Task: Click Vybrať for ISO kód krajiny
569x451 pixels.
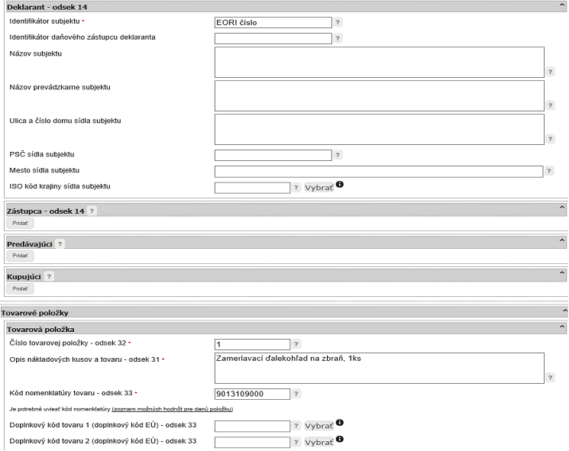Action: (319, 188)
